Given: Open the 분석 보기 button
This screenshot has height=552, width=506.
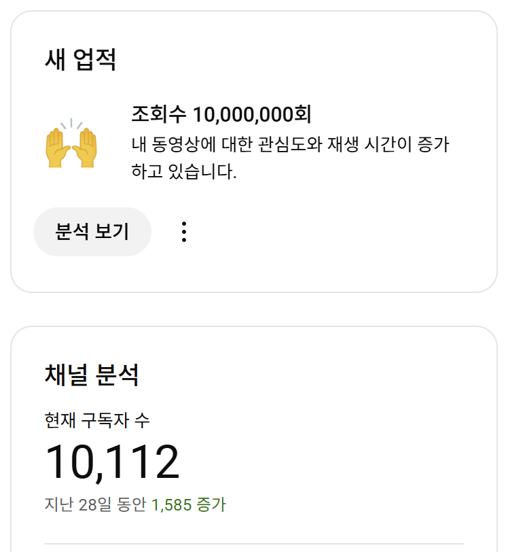Looking at the screenshot, I should pos(92,232).
